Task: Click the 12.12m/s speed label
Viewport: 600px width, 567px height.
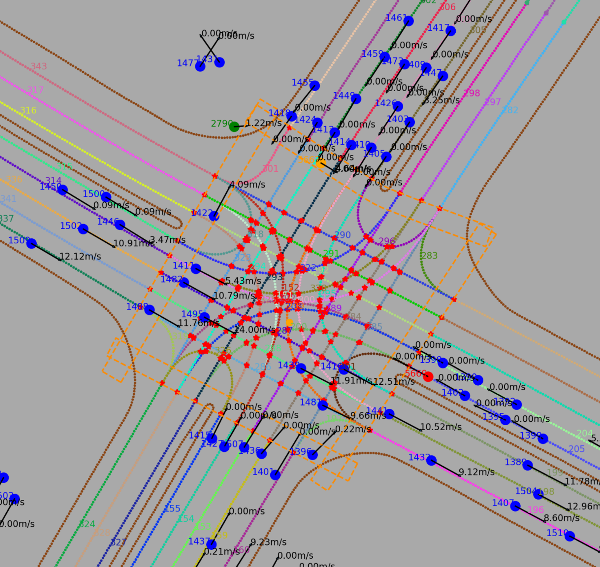Action: tap(80, 257)
